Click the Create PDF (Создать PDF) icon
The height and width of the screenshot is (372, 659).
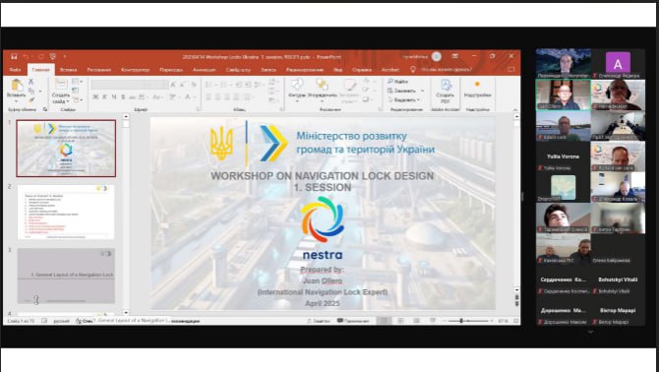point(446,86)
